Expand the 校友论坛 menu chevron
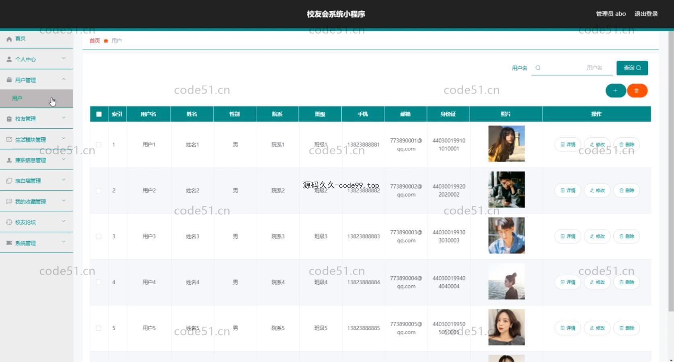The image size is (674, 362). point(64,222)
